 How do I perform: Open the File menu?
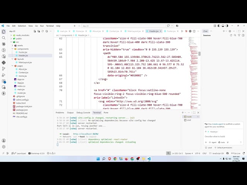(x=8, y=26)
